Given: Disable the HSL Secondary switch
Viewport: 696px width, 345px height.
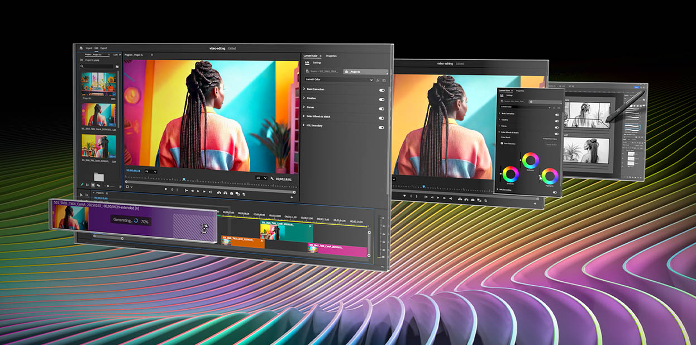Looking at the screenshot, I should point(381,126).
